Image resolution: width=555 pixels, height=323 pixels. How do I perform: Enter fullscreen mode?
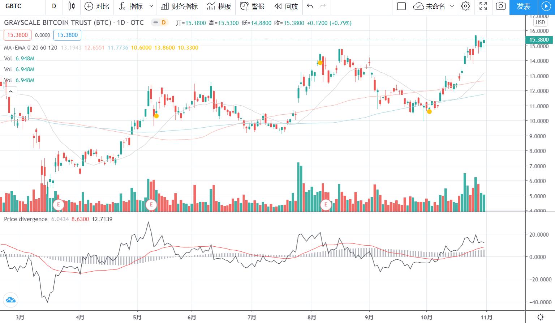pos(483,6)
